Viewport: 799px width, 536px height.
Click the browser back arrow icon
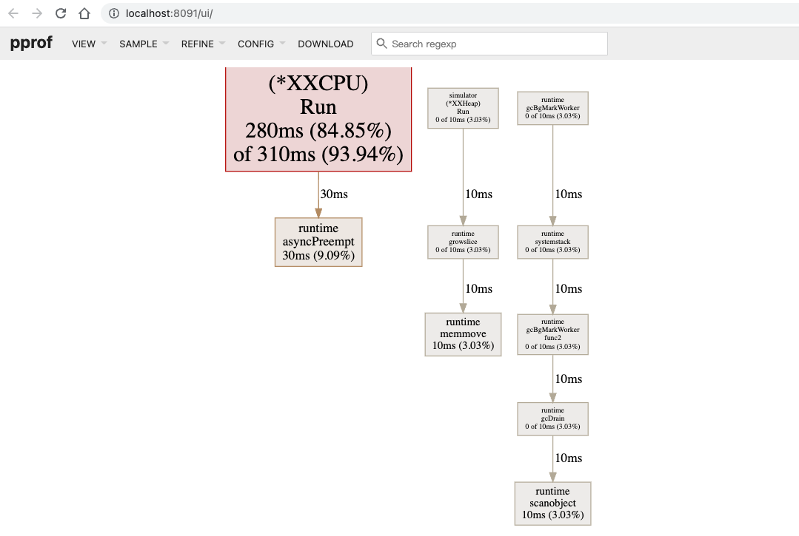pyautogui.click(x=11, y=13)
